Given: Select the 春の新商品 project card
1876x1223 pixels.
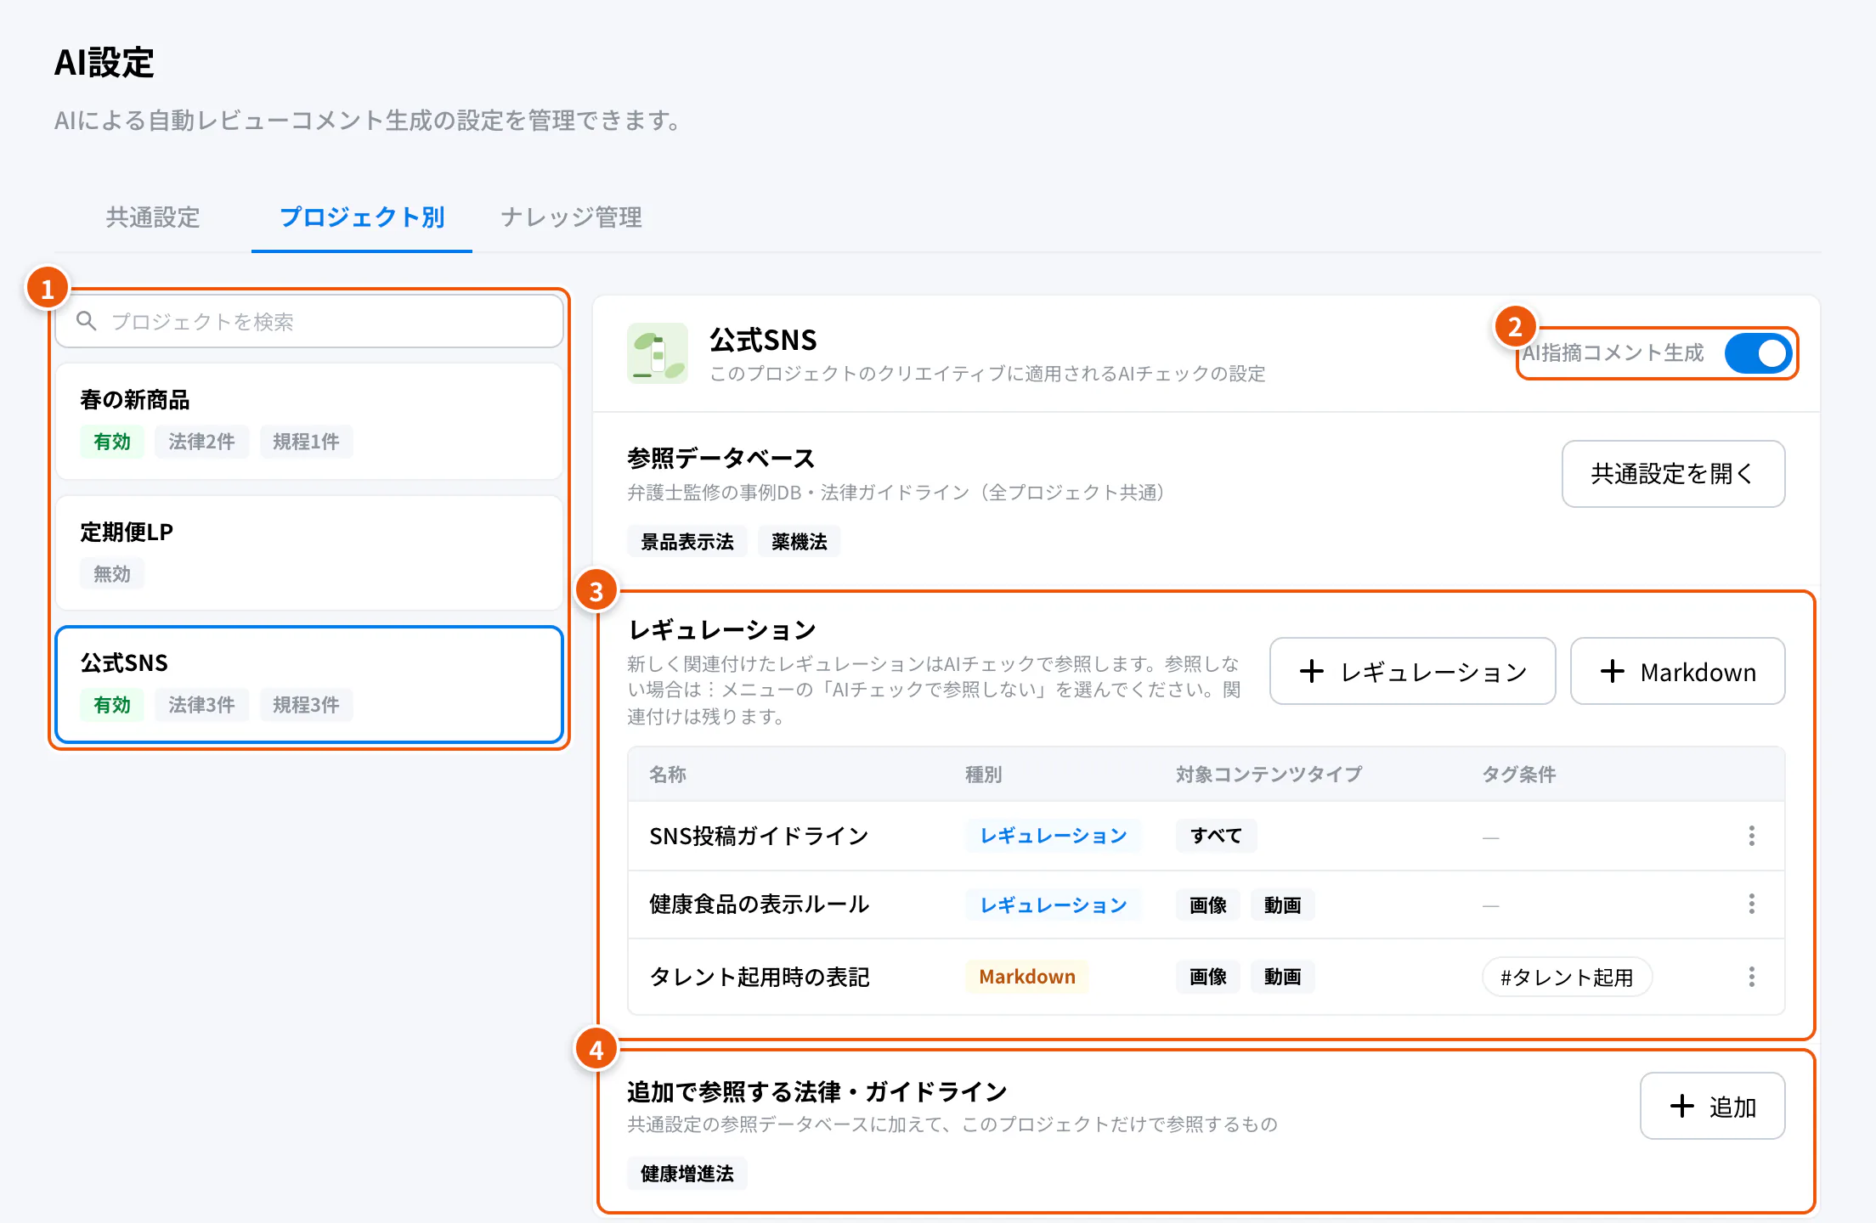Looking at the screenshot, I should 309,421.
